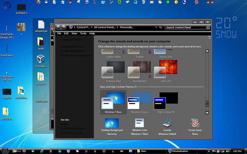The height and width of the screenshot is (154, 247).
Task: Click the broom cleaner icon in top dock
Action: point(95,2)
